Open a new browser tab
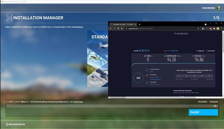Screen dimensions: 224x129 (x=140, y=24)
